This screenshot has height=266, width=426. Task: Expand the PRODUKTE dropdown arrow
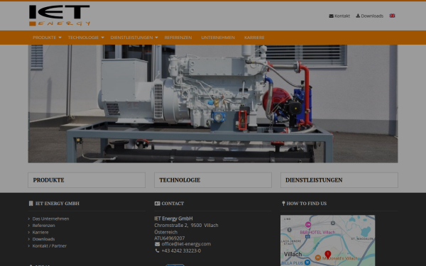(x=60, y=38)
